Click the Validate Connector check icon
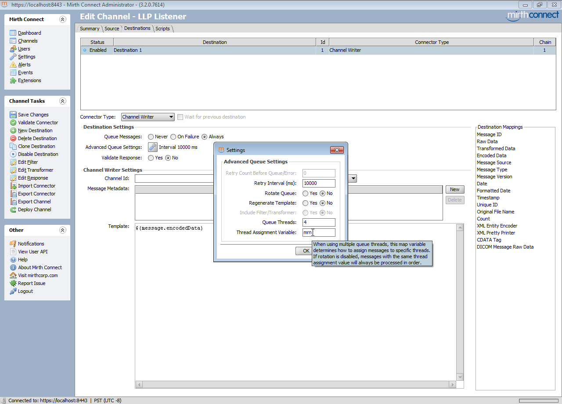562x404 pixels. point(13,123)
